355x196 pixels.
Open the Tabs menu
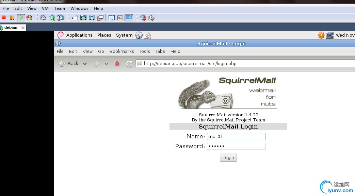click(x=160, y=52)
